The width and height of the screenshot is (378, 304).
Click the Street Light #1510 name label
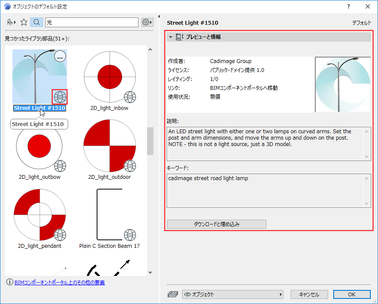coord(40,108)
